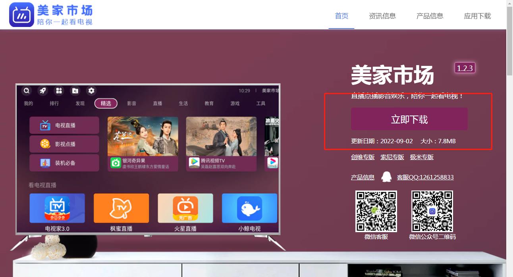Click the 腾讯视频TV app icon
Viewport: 513px width, 277px height.
pos(194,163)
